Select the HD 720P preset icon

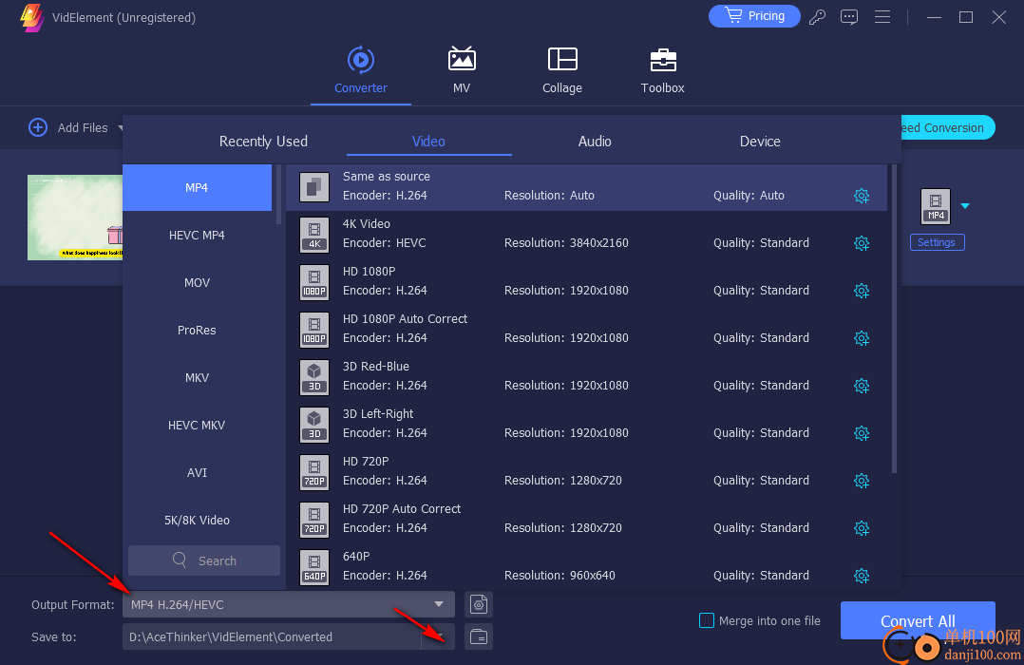[x=314, y=472]
